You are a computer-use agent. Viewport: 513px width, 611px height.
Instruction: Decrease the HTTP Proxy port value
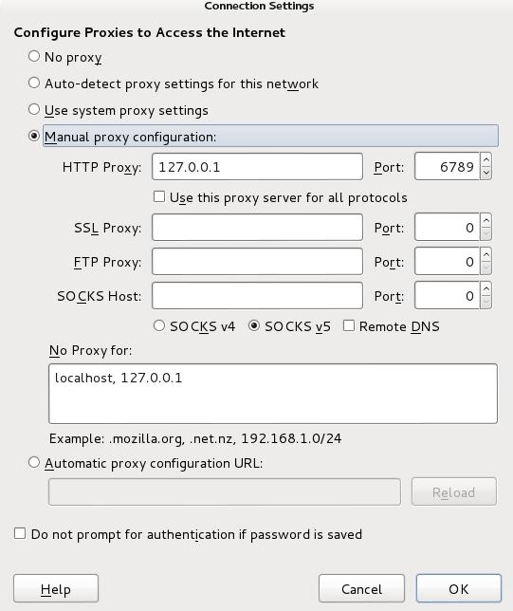(x=486, y=173)
